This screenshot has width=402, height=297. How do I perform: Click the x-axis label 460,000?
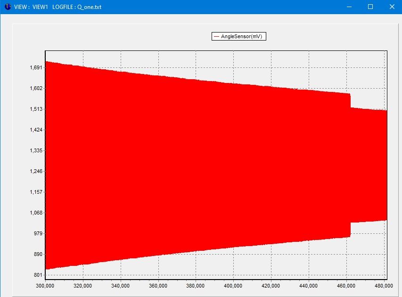point(346,286)
